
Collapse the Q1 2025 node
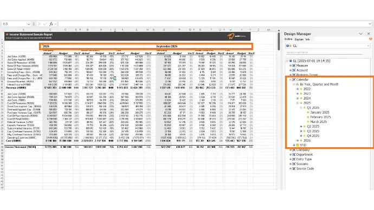(x=301, y=108)
